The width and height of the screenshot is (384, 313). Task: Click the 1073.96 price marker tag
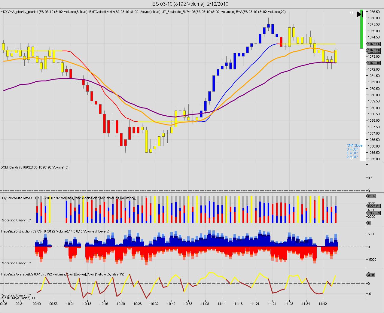[x=374, y=44]
